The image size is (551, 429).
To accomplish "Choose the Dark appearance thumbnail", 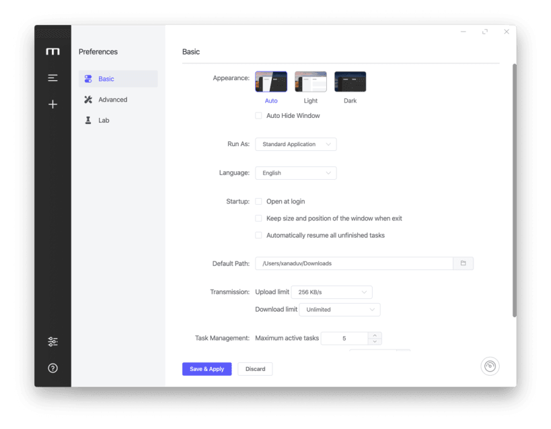I will pos(350,81).
